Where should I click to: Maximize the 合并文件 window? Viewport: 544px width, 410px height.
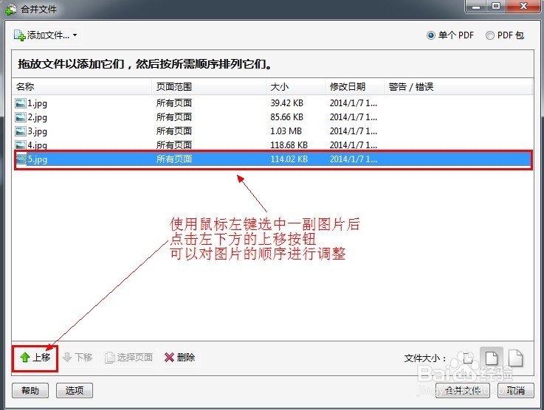[x=496, y=6]
